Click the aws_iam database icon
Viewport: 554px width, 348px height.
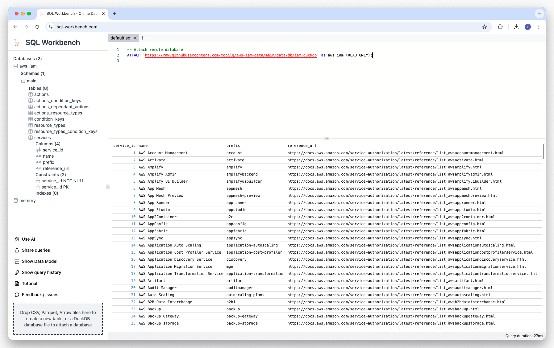(15, 66)
